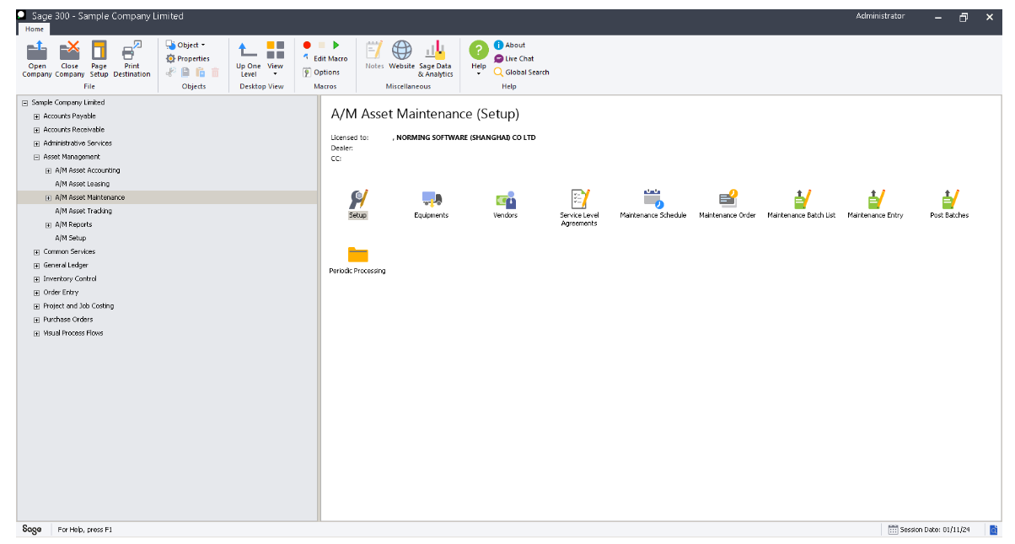Click About in the Help group
The image size is (1015, 544).
click(x=509, y=46)
